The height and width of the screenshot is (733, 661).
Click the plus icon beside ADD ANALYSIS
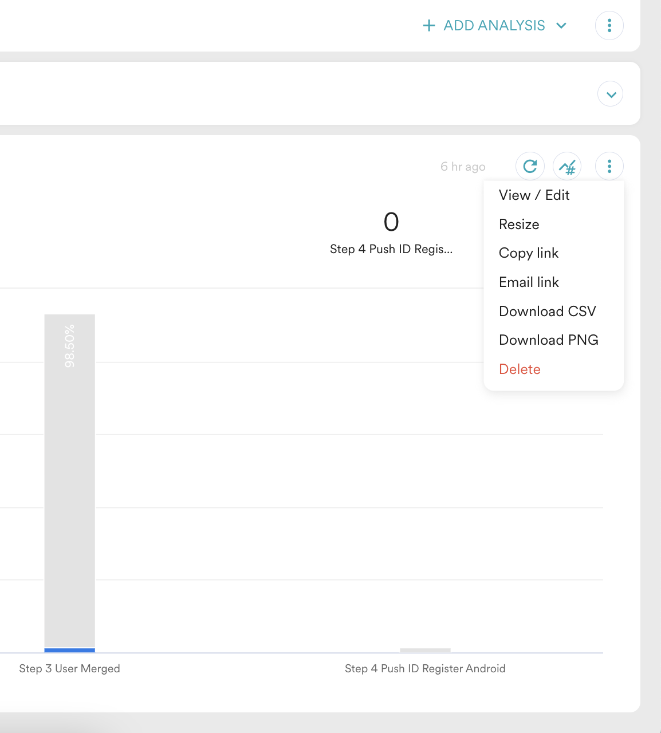click(x=428, y=26)
